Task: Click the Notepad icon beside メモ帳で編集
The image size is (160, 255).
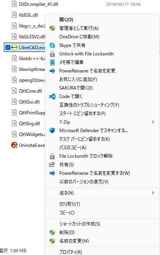Action: pyautogui.click(x=52, y=62)
